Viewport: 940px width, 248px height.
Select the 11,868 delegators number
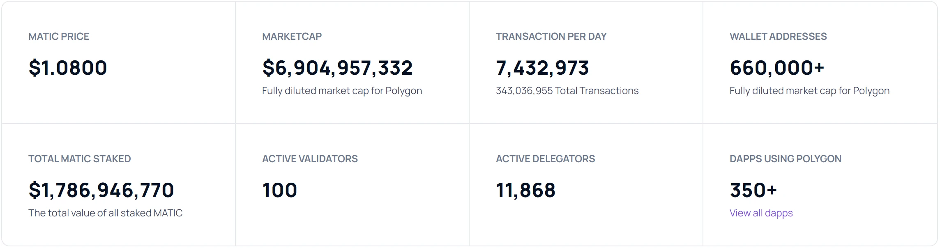pyautogui.click(x=525, y=190)
